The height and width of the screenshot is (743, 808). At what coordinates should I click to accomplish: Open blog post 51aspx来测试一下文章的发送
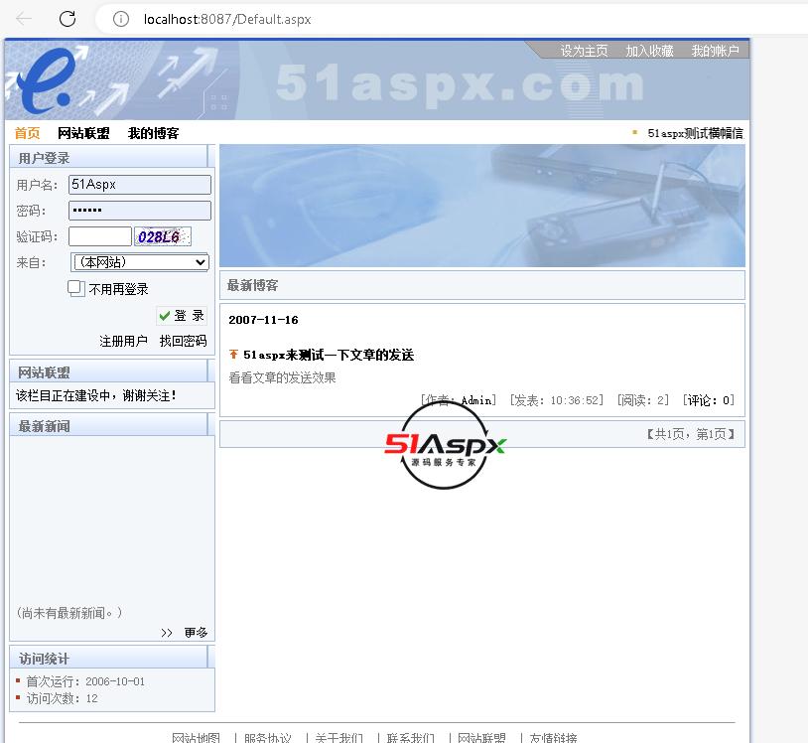click(329, 355)
